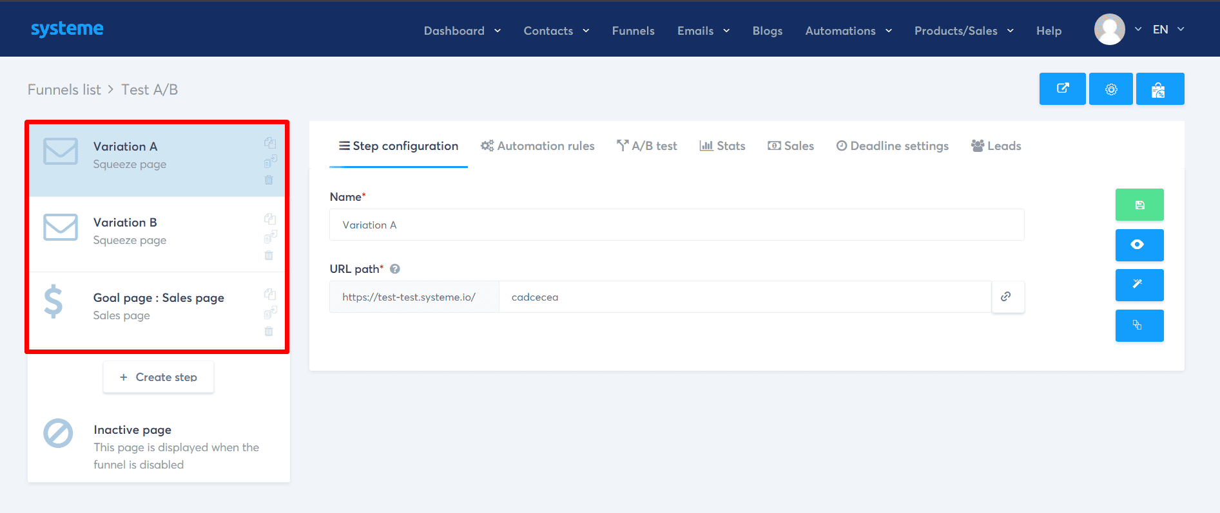Expand the EN language selector
This screenshot has width=1220, height=513.
click(x=1168, y=30)
